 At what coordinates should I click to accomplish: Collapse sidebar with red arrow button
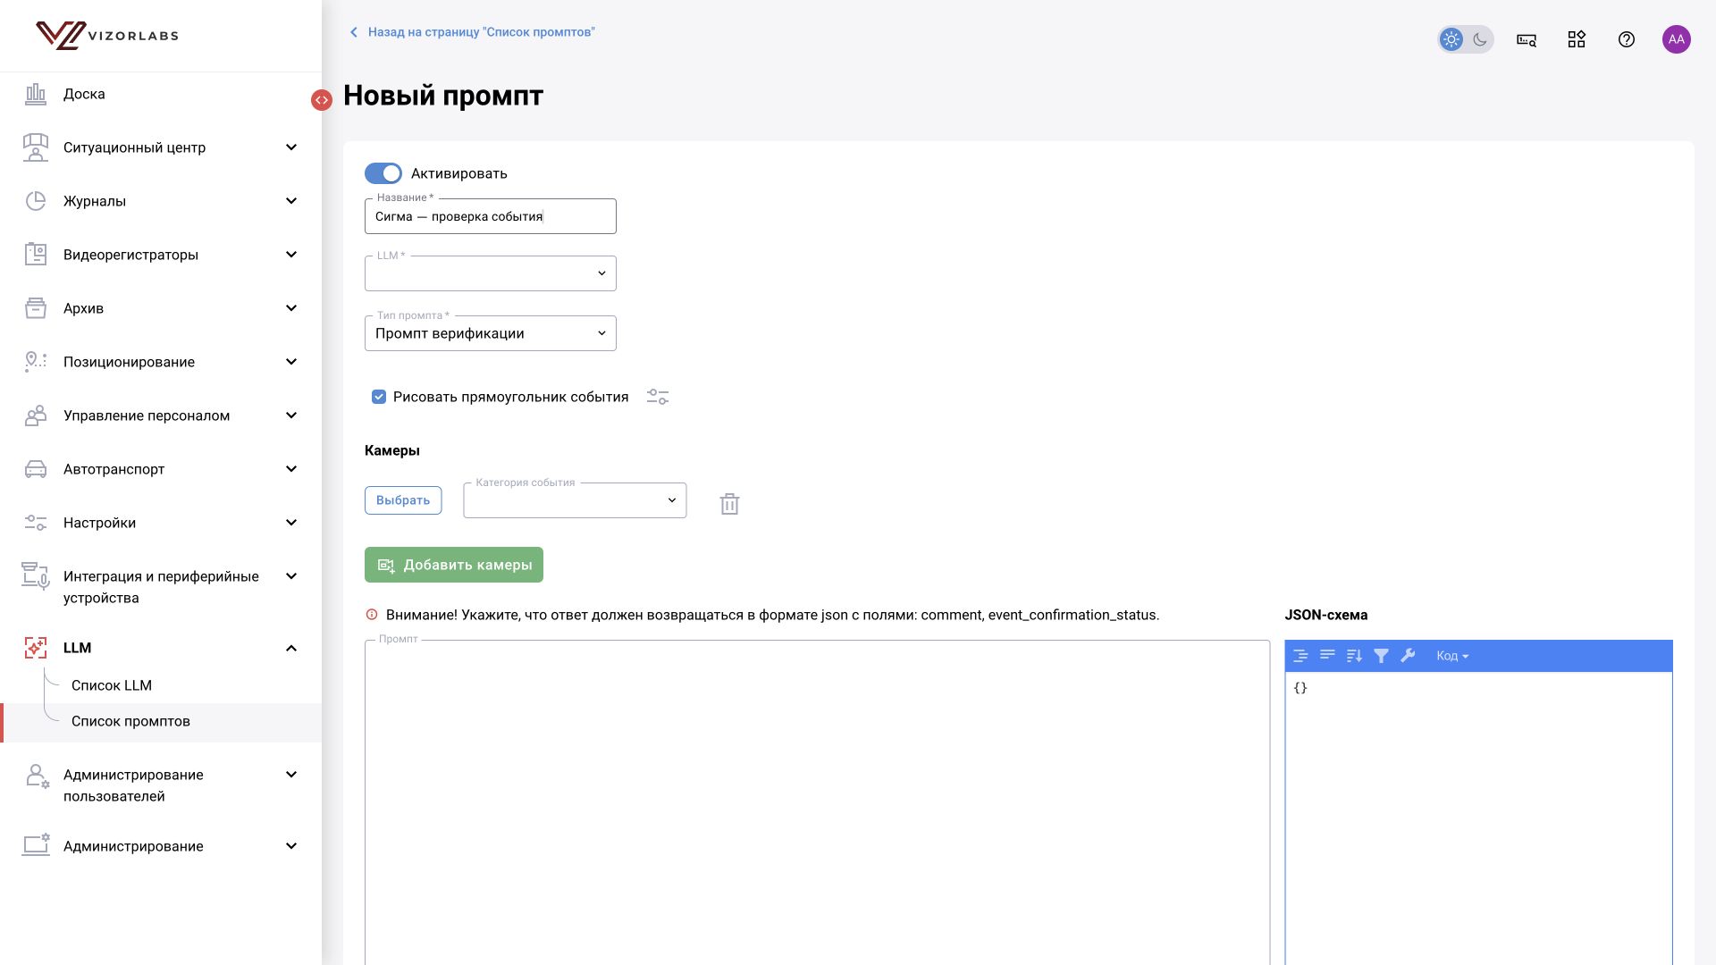click(322, 100)
